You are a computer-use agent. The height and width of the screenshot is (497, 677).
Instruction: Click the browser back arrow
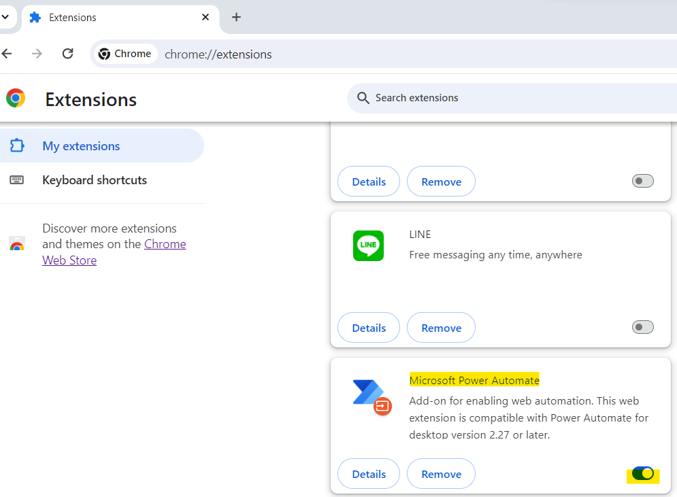[x=7, y=54]
